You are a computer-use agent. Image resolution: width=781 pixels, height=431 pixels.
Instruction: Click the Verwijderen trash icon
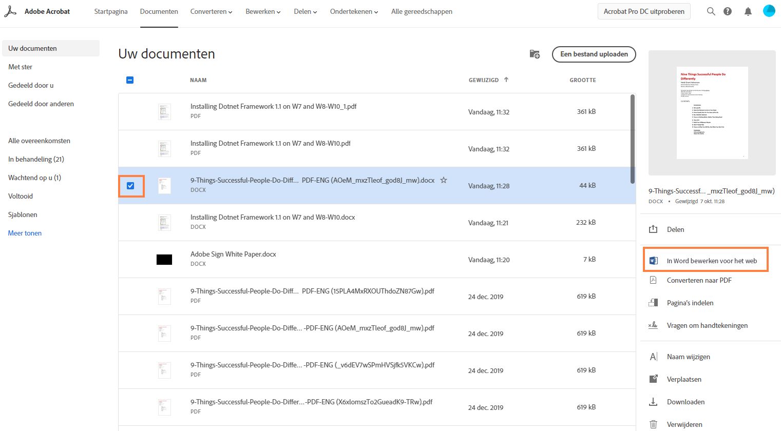(x=653, y=424)
